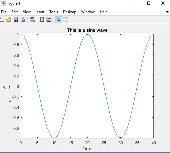Open a file with the folder icon
Viewport: 170px width, 153px height.
coord(9,20)
